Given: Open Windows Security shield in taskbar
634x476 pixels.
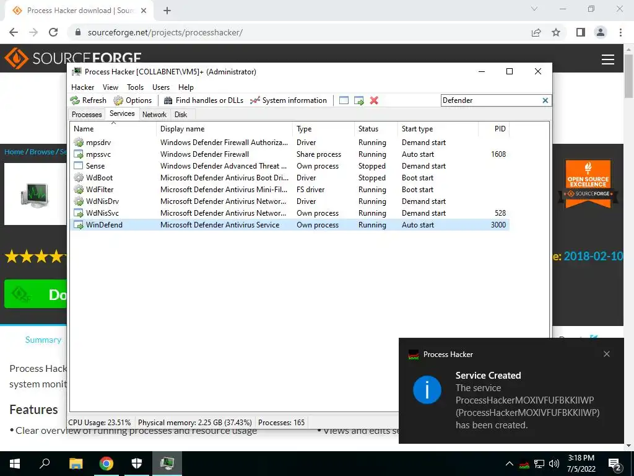Looking at the screenshot, I should 137,464.
